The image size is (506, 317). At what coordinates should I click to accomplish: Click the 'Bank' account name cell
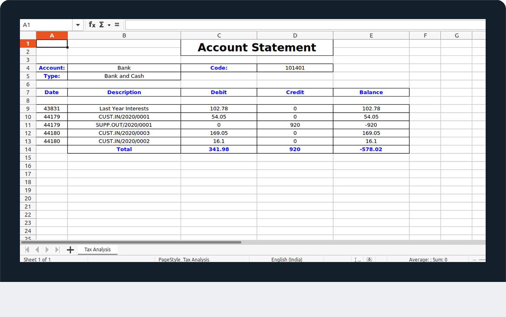(x=124, y=68)
